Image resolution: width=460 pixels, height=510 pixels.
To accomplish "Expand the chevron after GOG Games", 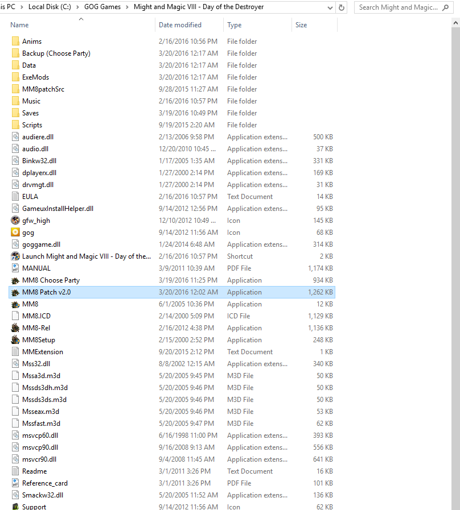I will 127,7.
